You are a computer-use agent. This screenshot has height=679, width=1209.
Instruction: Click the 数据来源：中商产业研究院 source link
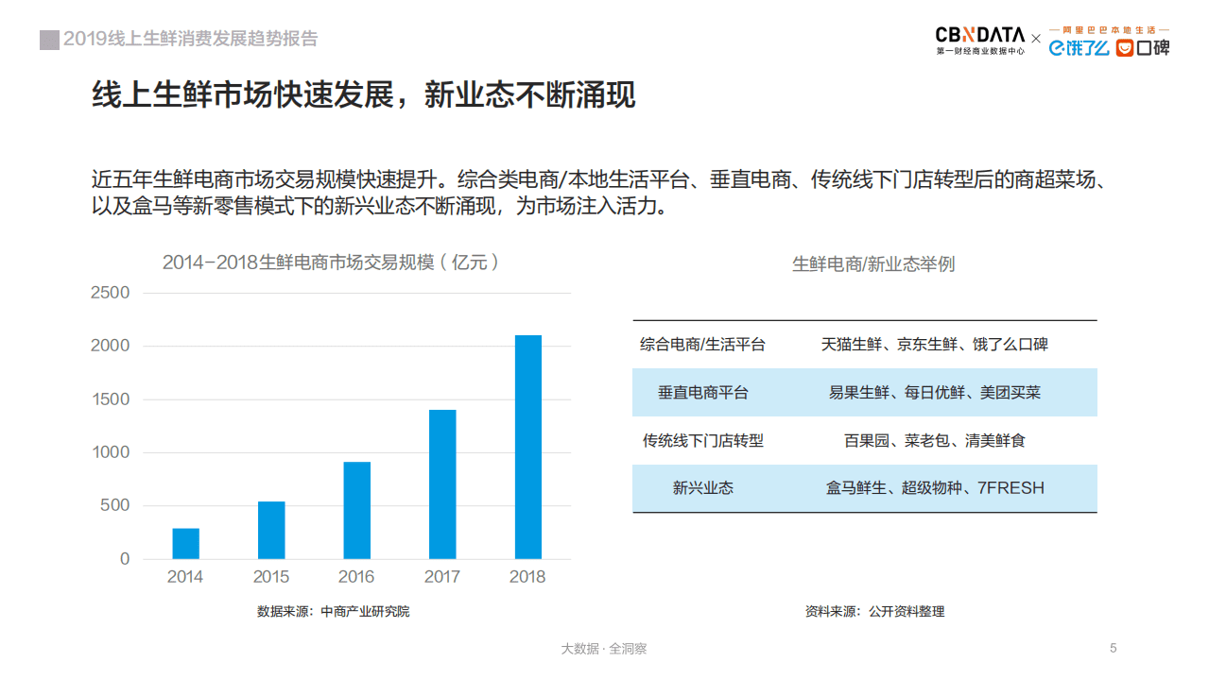336,611
